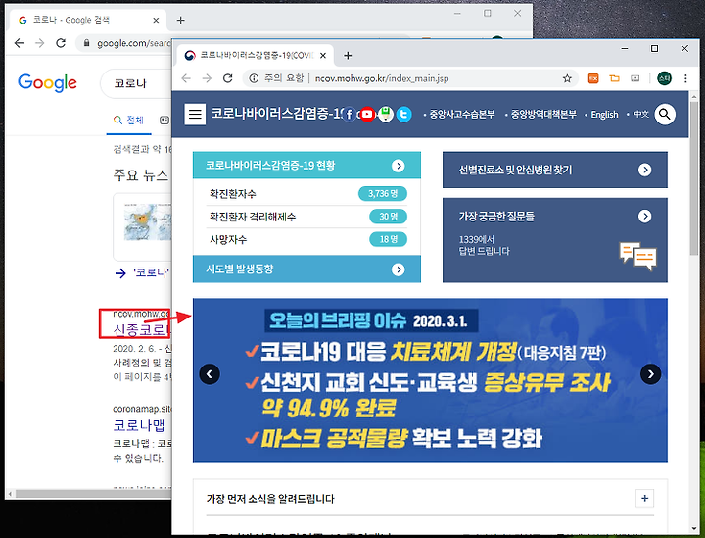The image size is (705, 538).
Task: Click the magnifier search icon in the site header
Action: (x=665, y=115)
